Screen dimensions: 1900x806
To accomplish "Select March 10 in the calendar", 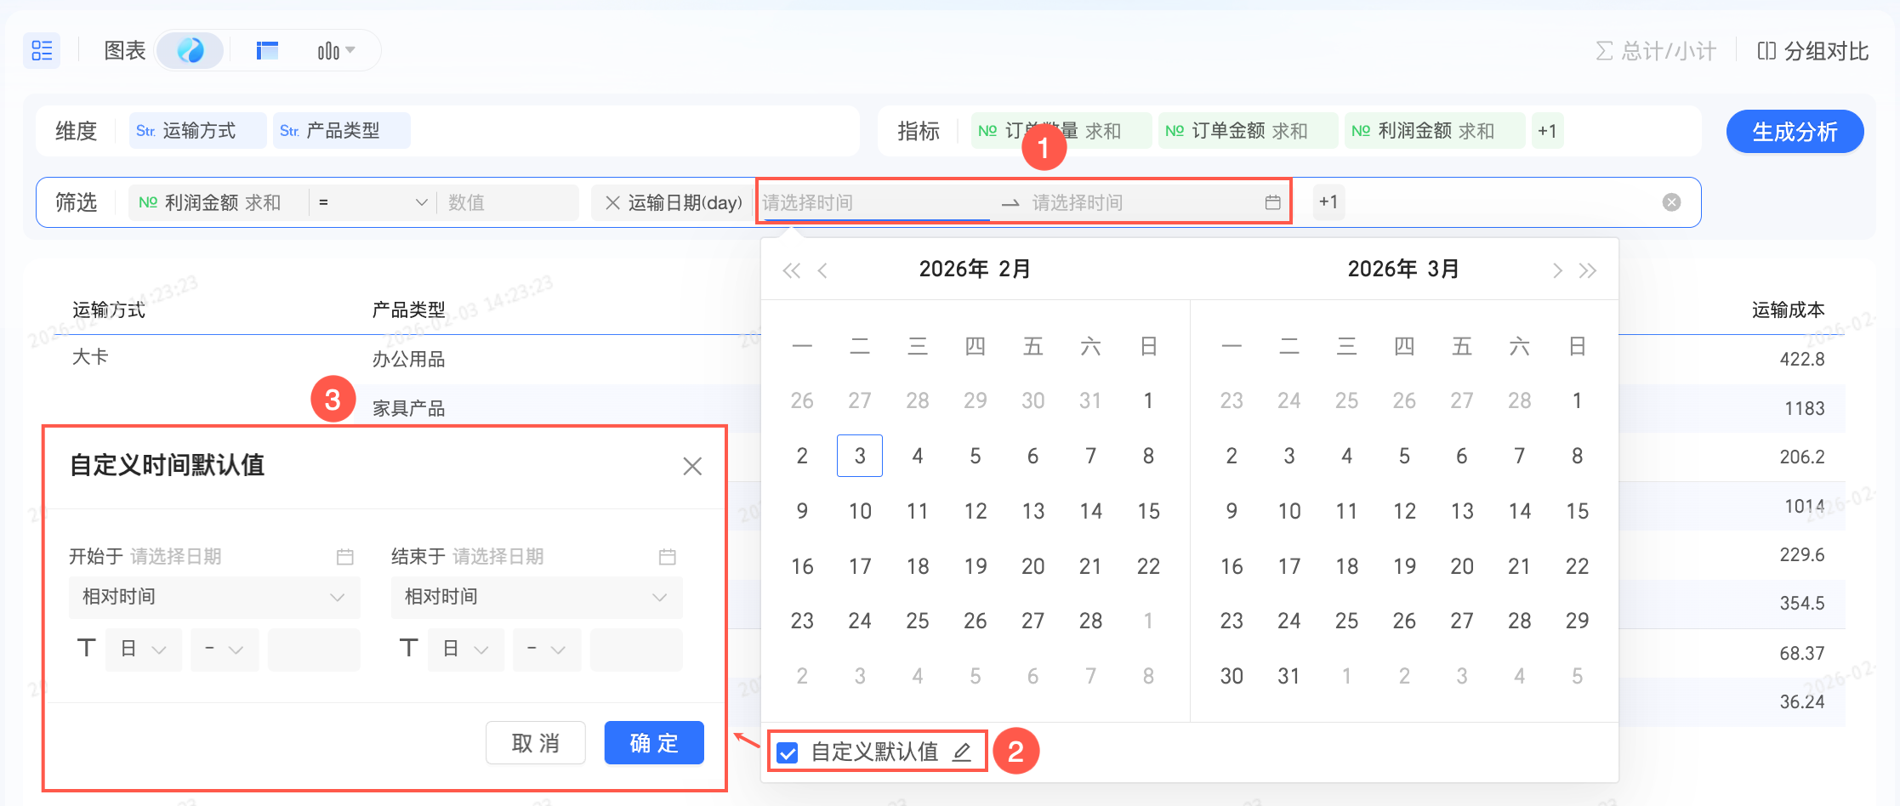I will pos(1289,511).
